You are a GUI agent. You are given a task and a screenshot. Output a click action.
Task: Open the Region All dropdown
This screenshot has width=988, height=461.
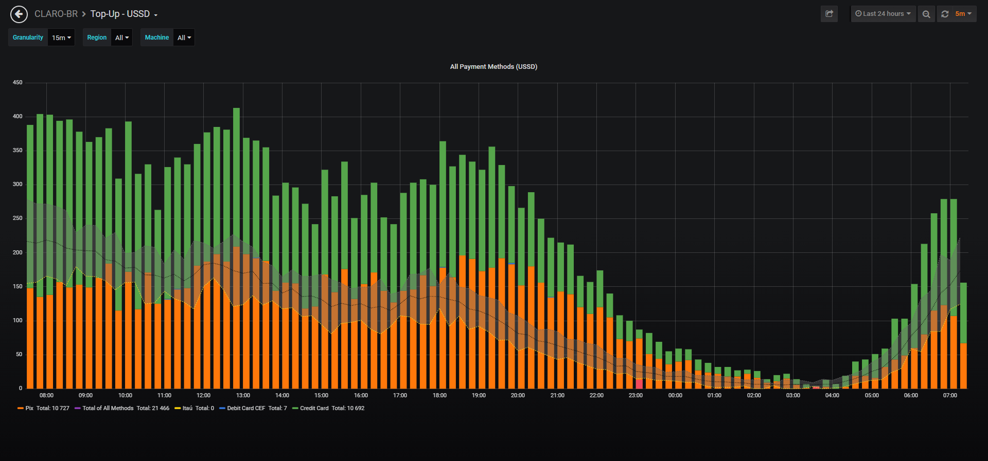click(x=122, y=38)
